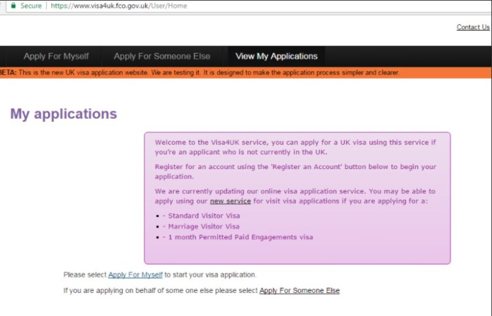Click the My applications heading
Screen dimensions: 492x316
(64, 114)
